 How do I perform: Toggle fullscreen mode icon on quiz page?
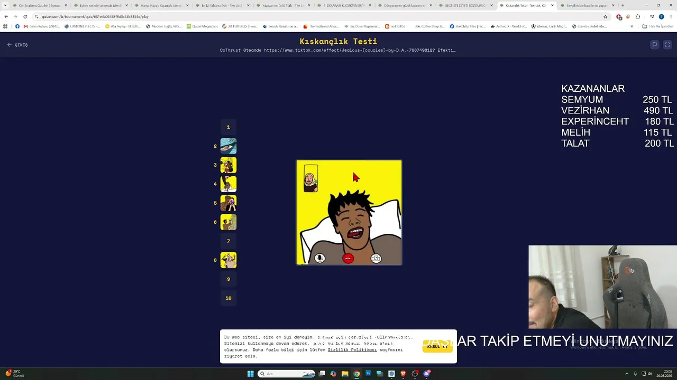coord(667,45)
